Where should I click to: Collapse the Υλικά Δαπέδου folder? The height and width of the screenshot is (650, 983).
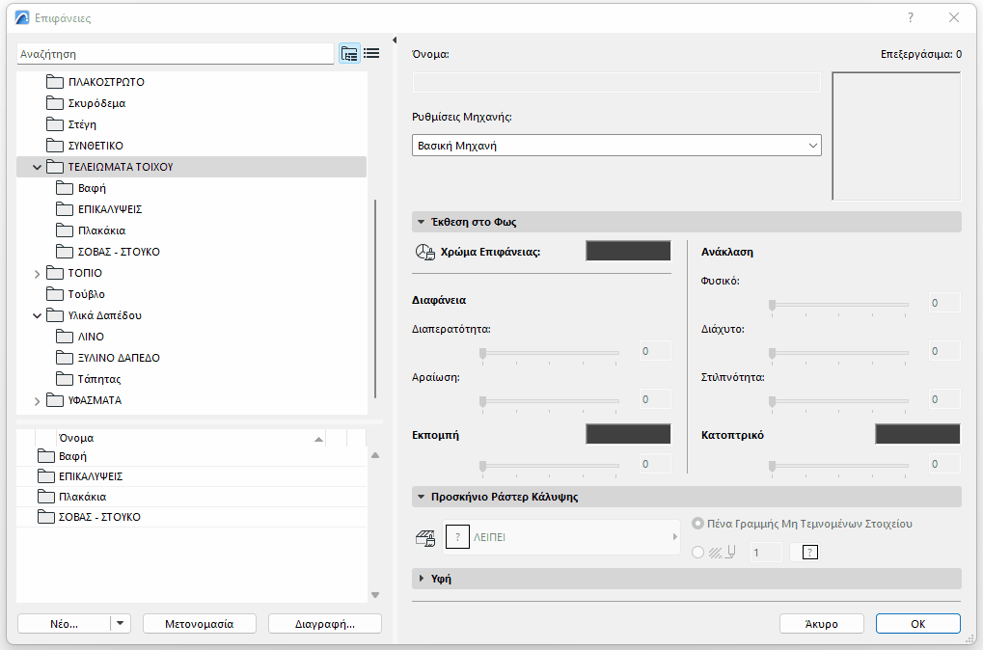click(x=37, y=315)
